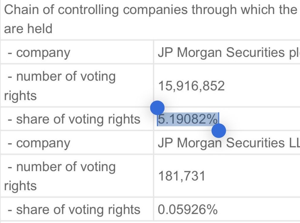Tap the 15,916,852 voting rights value
This screenshot has width=300, height=223.
pyautogui.click(x=191, y=86)
